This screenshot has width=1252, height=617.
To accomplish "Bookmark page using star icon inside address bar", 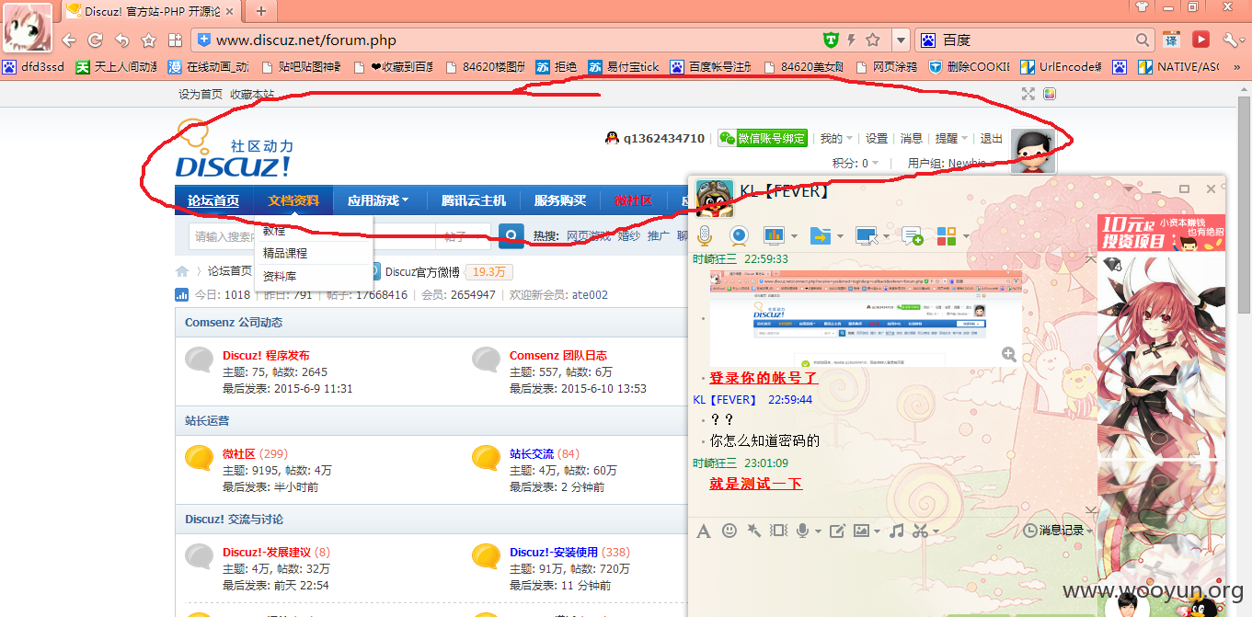I will pyautogui.click(x=873, y=40).
